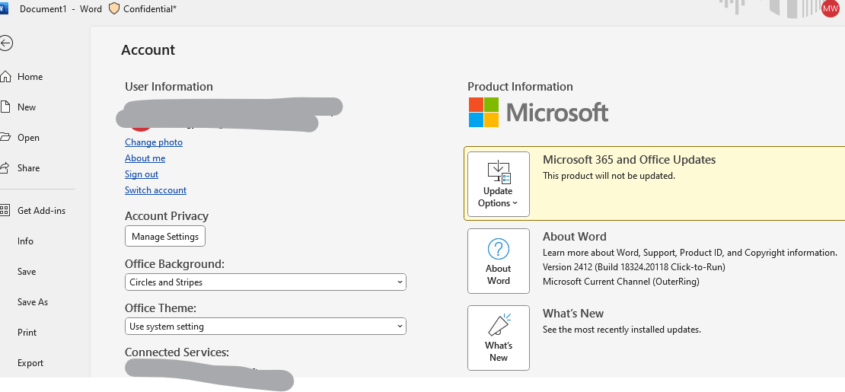
Task: Click the Version 2412 build text
Action: (633, 267)
